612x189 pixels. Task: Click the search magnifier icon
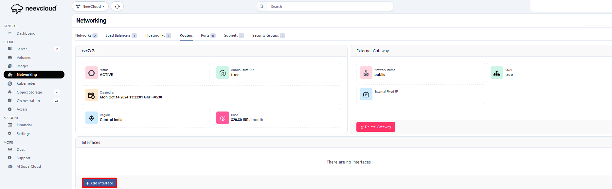pos(262,7)
